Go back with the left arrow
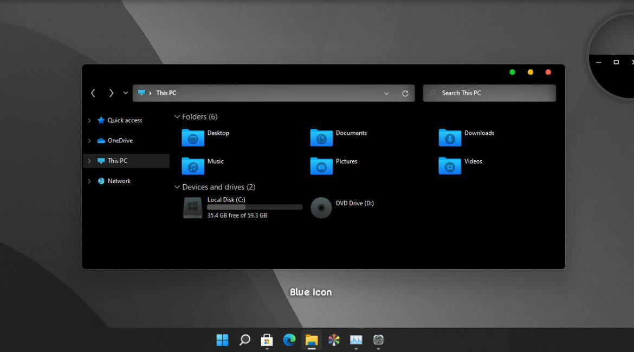 click(x=93, y=93)
